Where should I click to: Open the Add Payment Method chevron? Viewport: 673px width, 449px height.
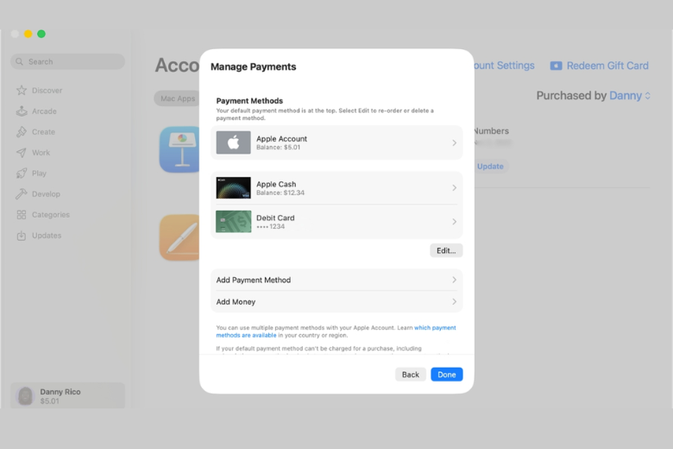point(454,280)
